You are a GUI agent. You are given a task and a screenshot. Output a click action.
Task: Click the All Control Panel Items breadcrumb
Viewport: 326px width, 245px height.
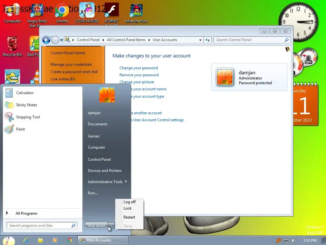126,40
